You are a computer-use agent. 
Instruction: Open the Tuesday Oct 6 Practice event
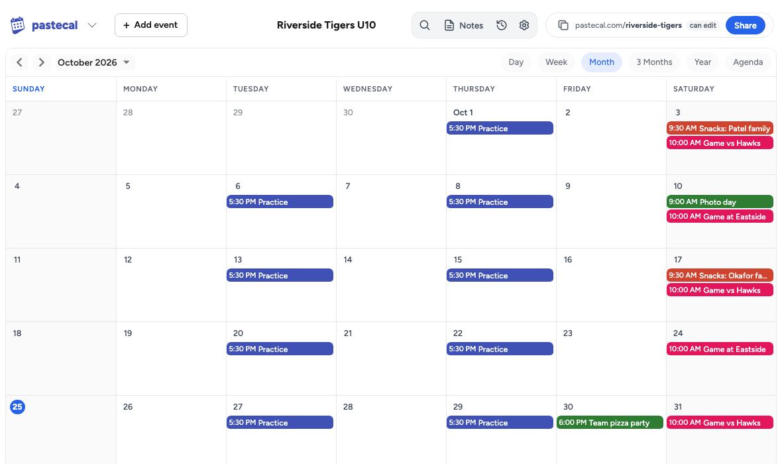(x=280, y=202)
